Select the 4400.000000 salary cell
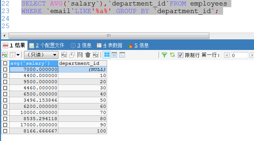 pos(34,76)
